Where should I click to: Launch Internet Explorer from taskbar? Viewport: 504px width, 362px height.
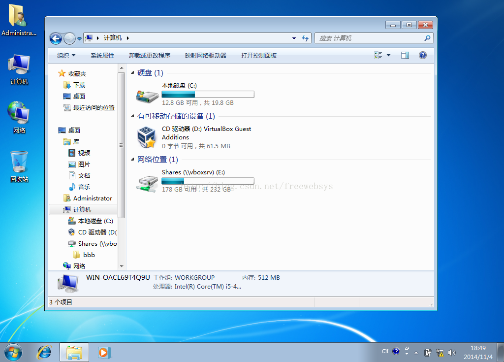click(44, 352)
